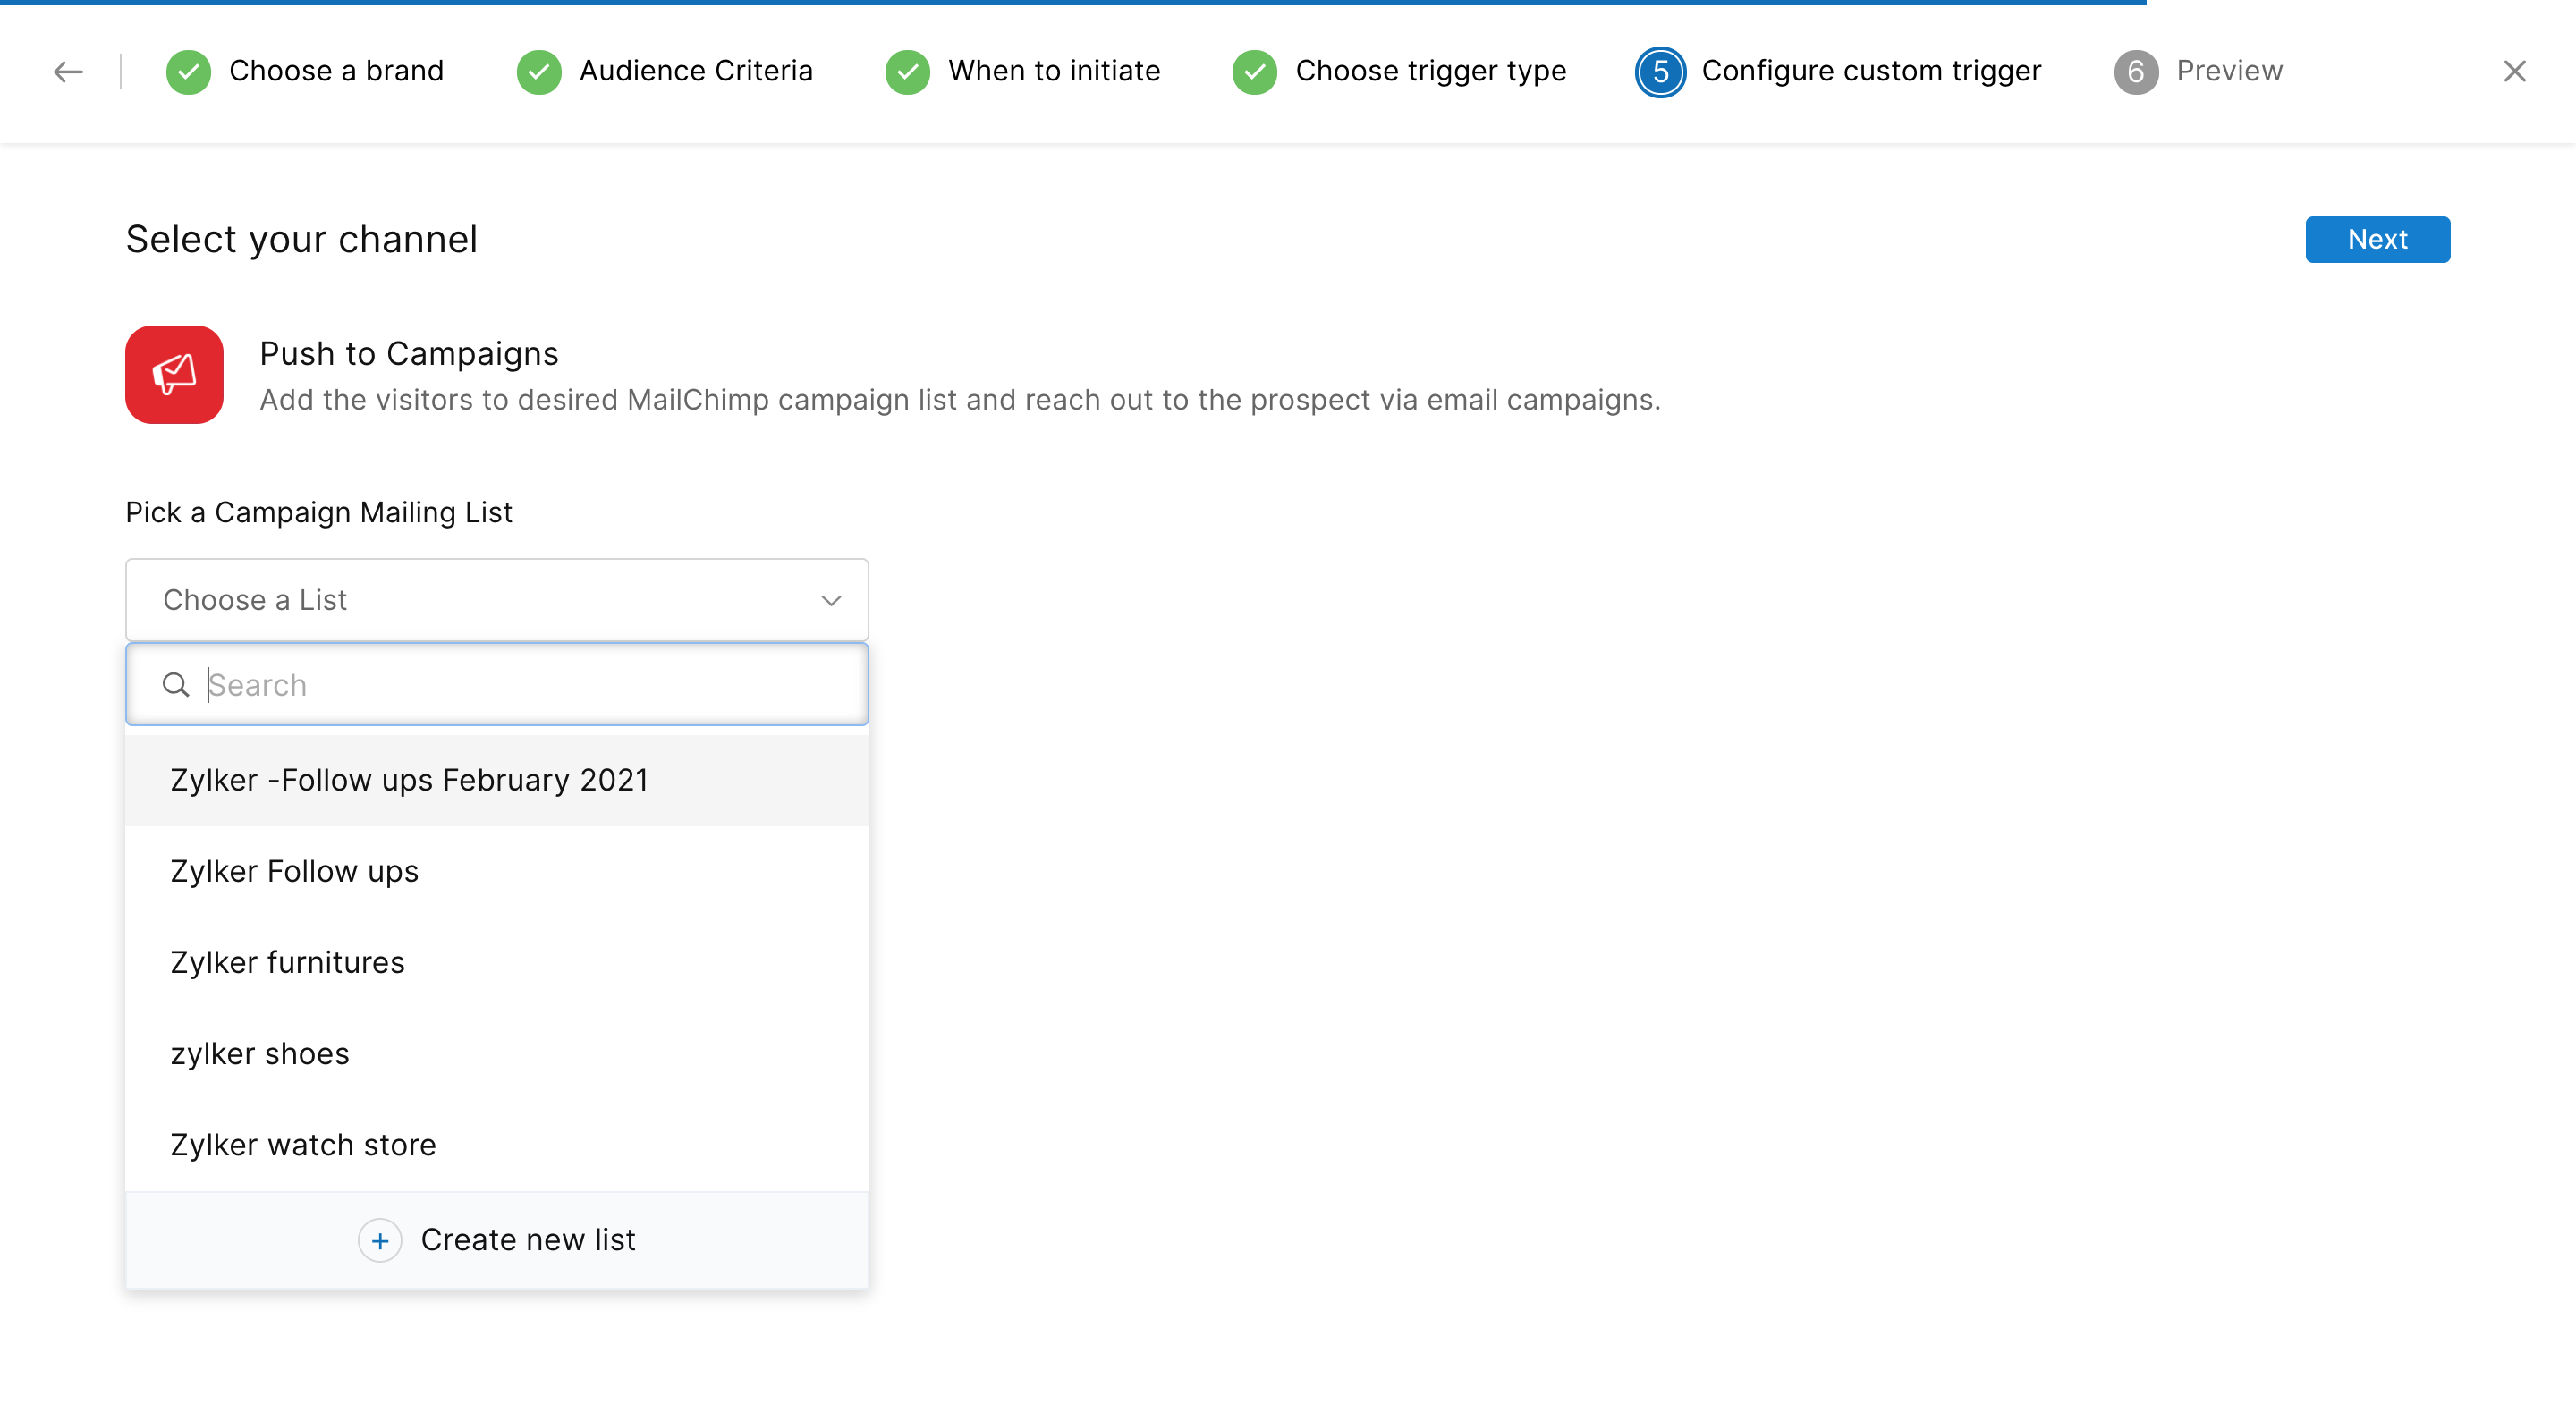Choose Zylker Follow ups option
The height and width of the screenshot is (1404, 2576).
click(294, 871)
